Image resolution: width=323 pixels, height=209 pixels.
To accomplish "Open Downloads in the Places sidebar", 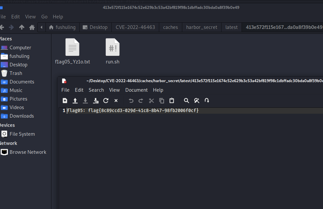I will click(21, 116).
